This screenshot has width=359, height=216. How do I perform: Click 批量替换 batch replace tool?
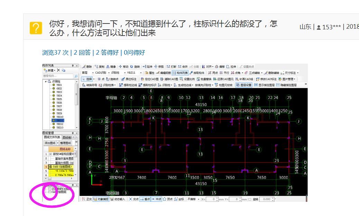pos(204,79)
